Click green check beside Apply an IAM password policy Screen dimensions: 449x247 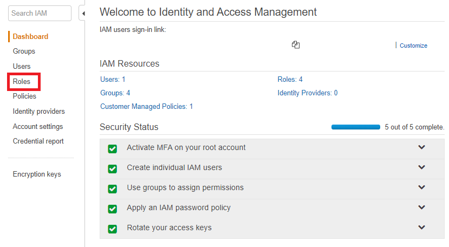click(113, 209)
